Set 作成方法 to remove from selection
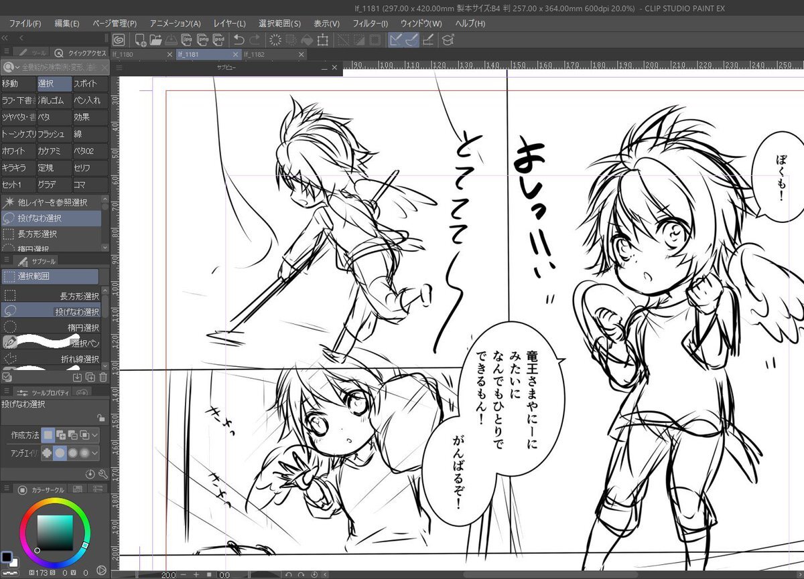This screenshot has height=579, width=804. pyautogui.click(x=72, y=435)
